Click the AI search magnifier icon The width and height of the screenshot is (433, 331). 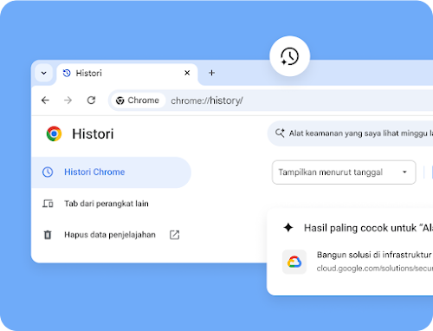tap(280, 133)
